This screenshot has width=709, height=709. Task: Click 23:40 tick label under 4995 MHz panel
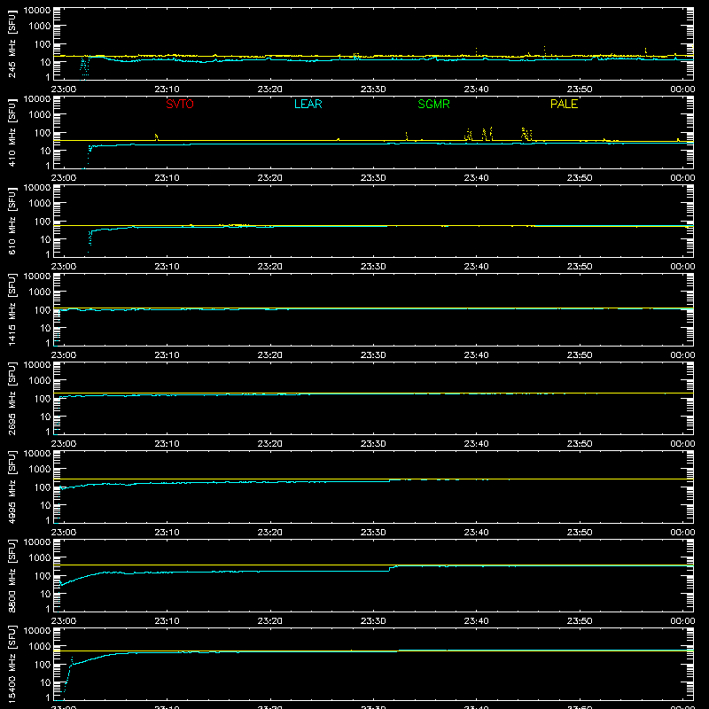tap(476, 533)
